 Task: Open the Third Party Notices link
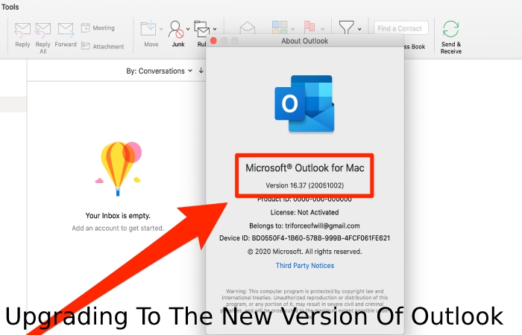click(304, 266)
